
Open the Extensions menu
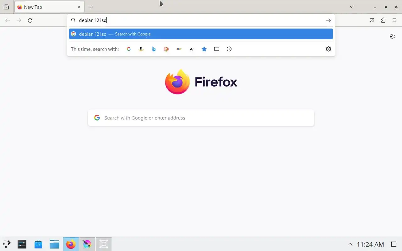pos(383,20)
